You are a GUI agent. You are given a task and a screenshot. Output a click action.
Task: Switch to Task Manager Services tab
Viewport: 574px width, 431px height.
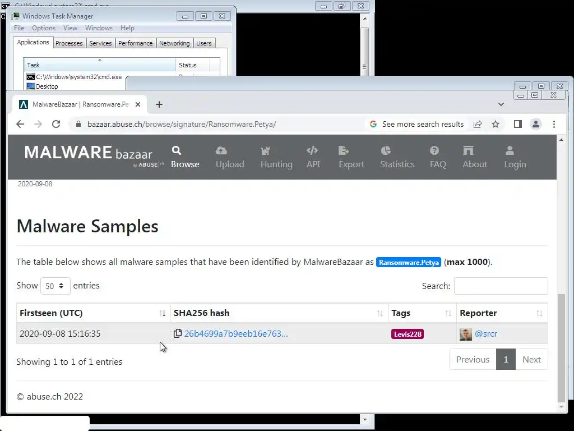point(100,43)
